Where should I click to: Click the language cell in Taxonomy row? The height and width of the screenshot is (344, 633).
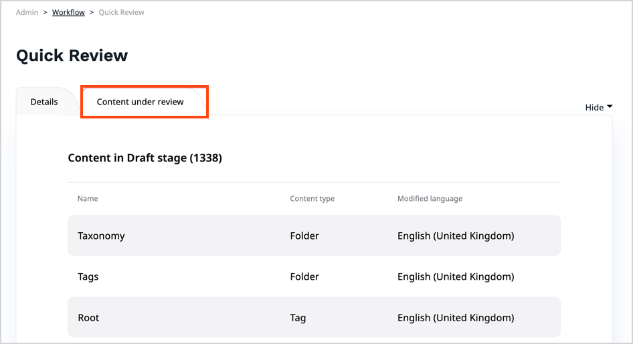(x=456, y=236)
